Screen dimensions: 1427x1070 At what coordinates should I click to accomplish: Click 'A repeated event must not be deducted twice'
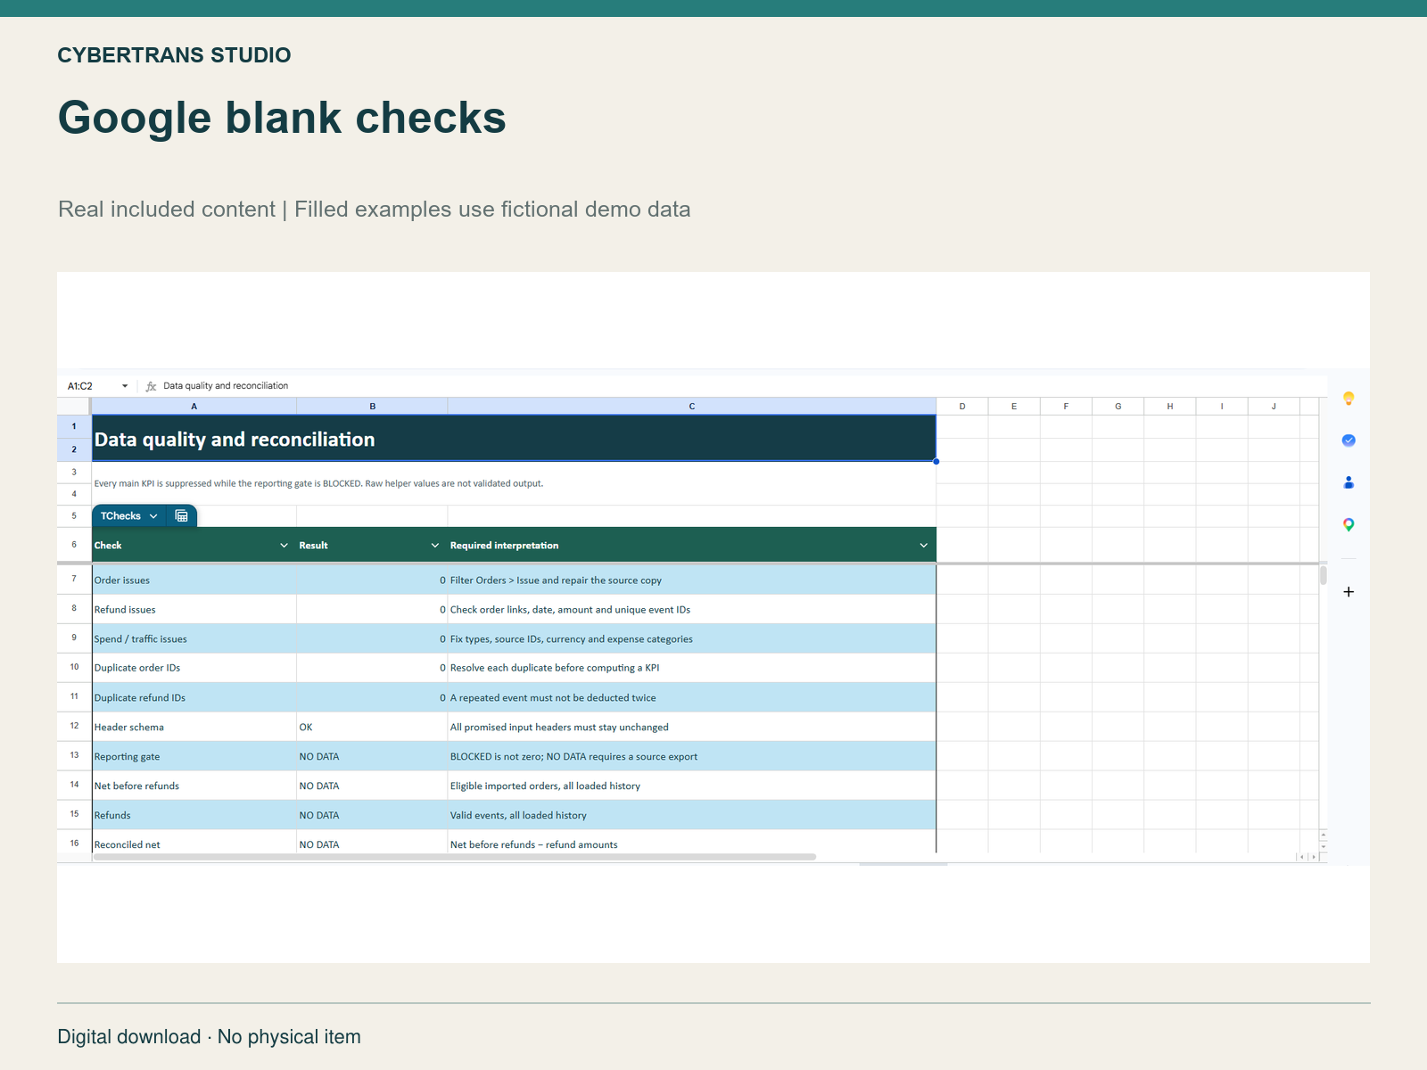point(692,697)
